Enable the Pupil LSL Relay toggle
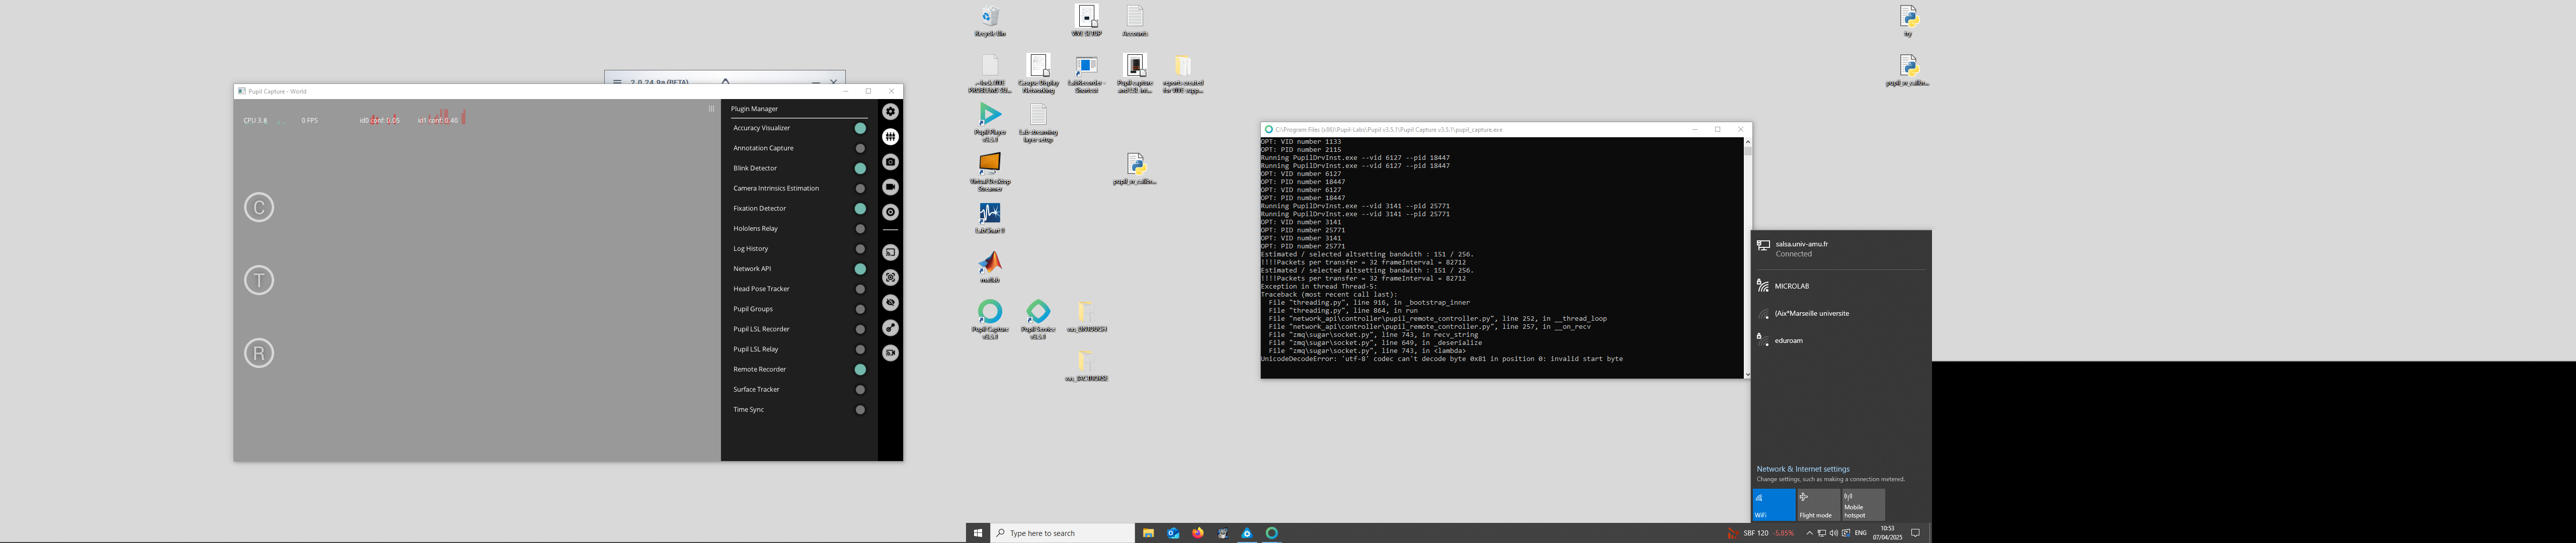The height and width of the screenshot is (543, 2576). (x=859, y=349)
